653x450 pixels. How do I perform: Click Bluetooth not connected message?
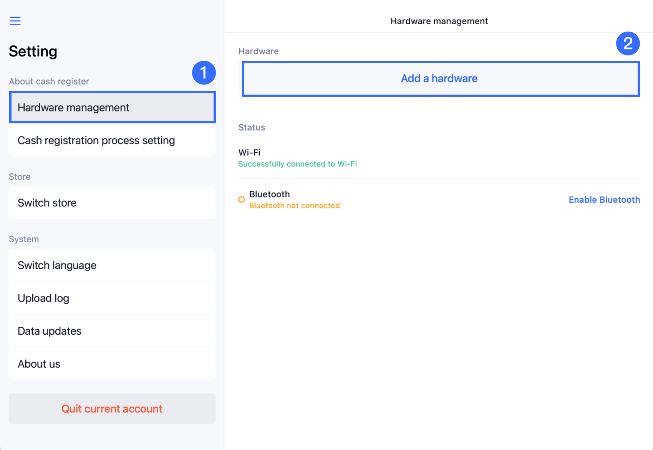[x=294, y=206]
